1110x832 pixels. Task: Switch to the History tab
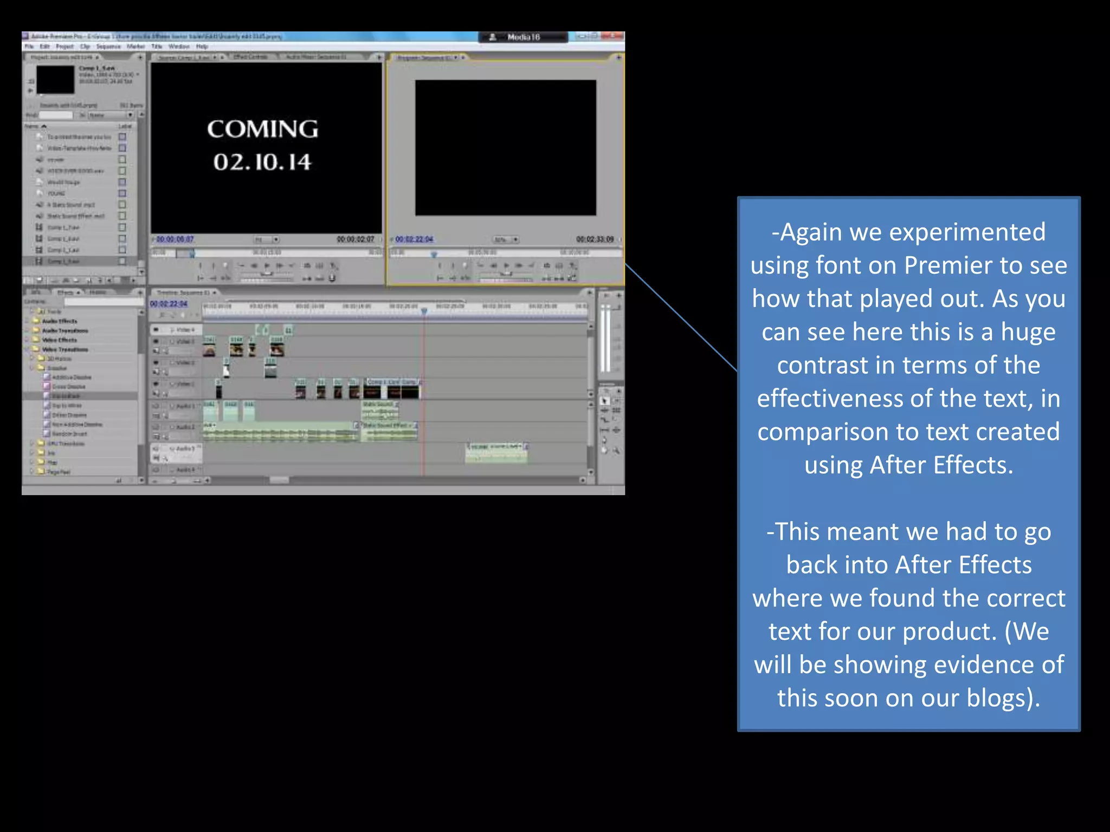click(x=98, y=292)
